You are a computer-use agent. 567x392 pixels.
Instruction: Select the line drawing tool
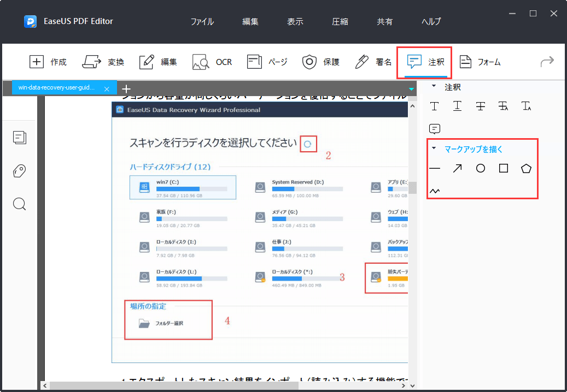[434, 168]
